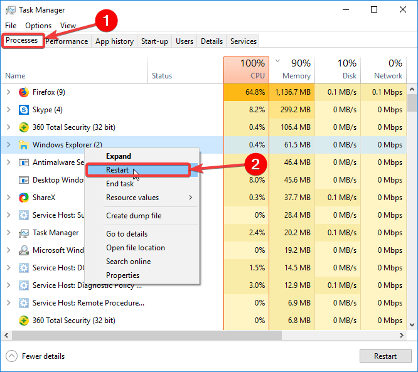
Task: Click the ShareX icon
Action: 24,198
